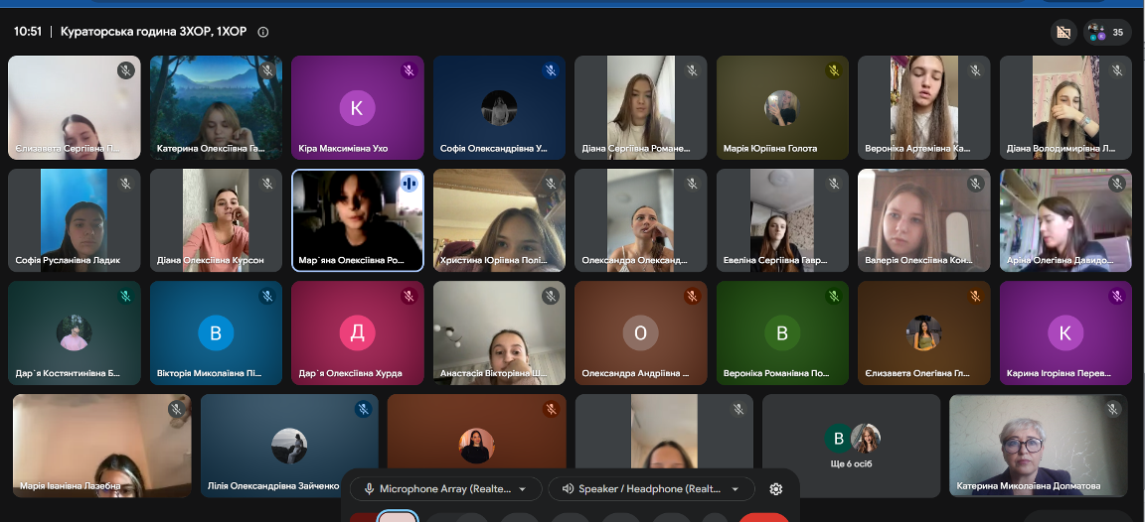The width and height of the screenshot is (1145, 522).
Task: Click muted mic icon on Вікторія Миколаївна tile
Action: 267,296
